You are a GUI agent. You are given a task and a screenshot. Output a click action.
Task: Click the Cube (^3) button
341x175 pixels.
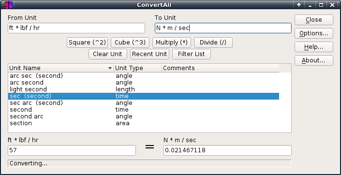point(130,43)
